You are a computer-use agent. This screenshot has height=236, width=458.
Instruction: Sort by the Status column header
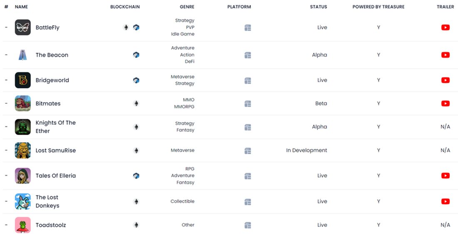click(318, 7)
